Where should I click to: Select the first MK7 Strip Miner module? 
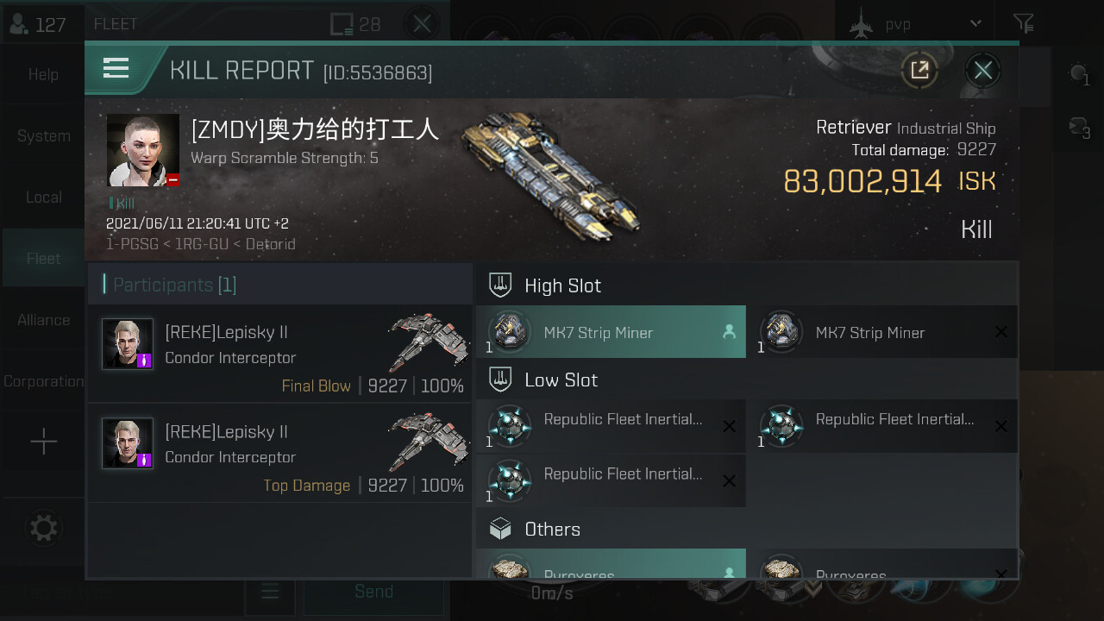(611, 332)
